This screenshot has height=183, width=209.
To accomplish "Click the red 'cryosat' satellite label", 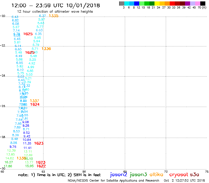I will click(x=179, y=175).
